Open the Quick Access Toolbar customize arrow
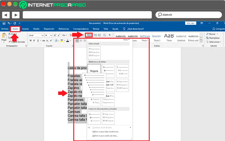 pos(20,23)
